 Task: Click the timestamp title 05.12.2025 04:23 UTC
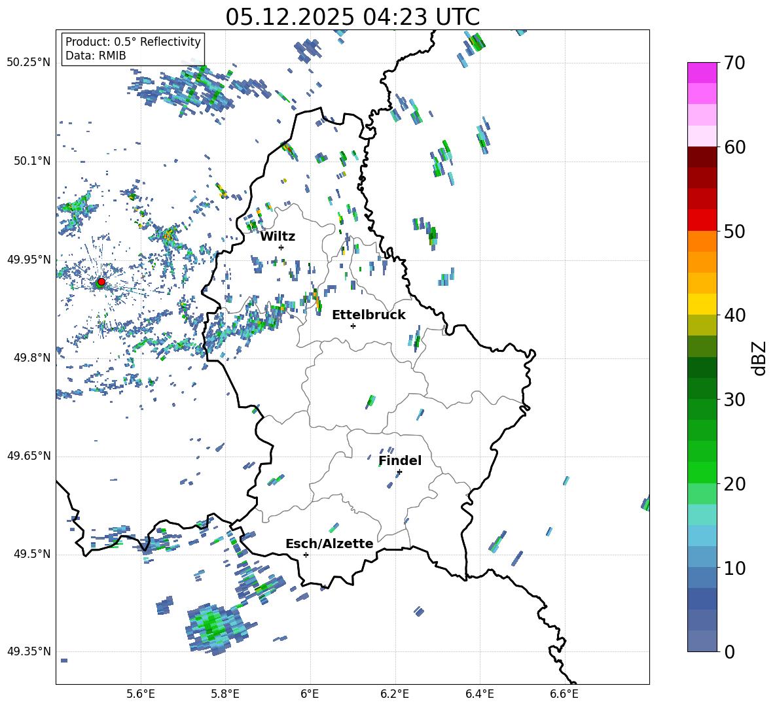(x=352, y=16)
